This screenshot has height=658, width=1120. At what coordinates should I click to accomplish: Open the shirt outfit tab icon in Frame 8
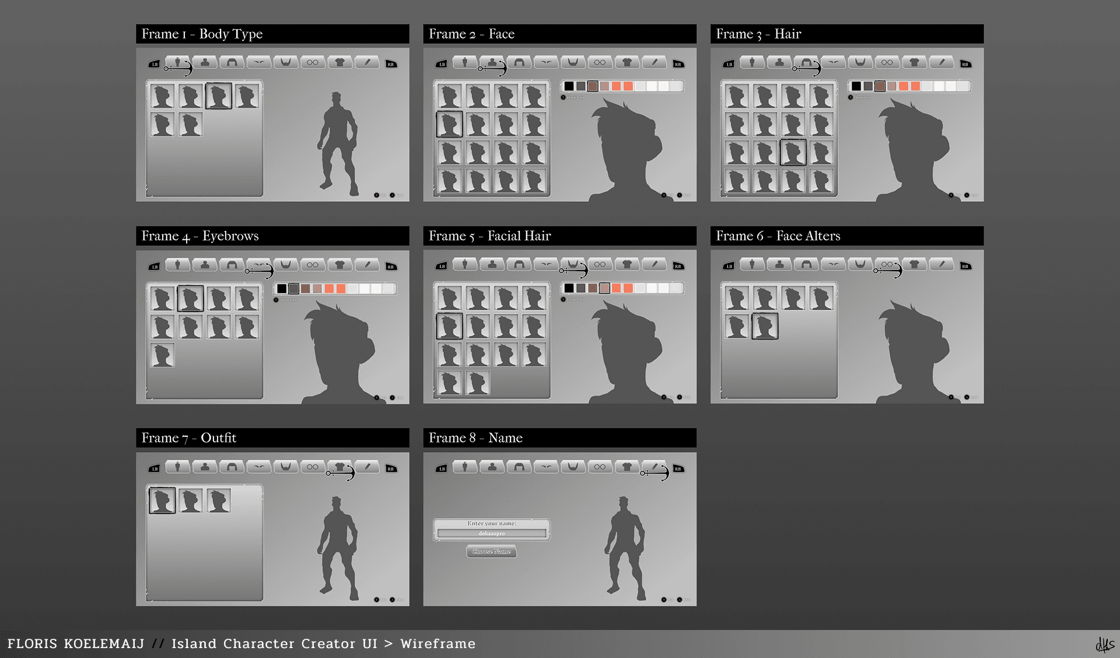tap(627, 467)
